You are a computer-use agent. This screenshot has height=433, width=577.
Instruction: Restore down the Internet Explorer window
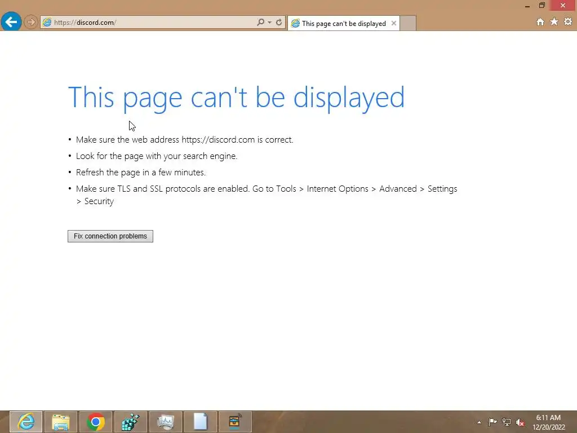pyautogui.click(x=542, y=5)
